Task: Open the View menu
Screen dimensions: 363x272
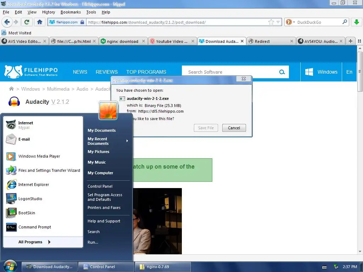Action: 32,12
